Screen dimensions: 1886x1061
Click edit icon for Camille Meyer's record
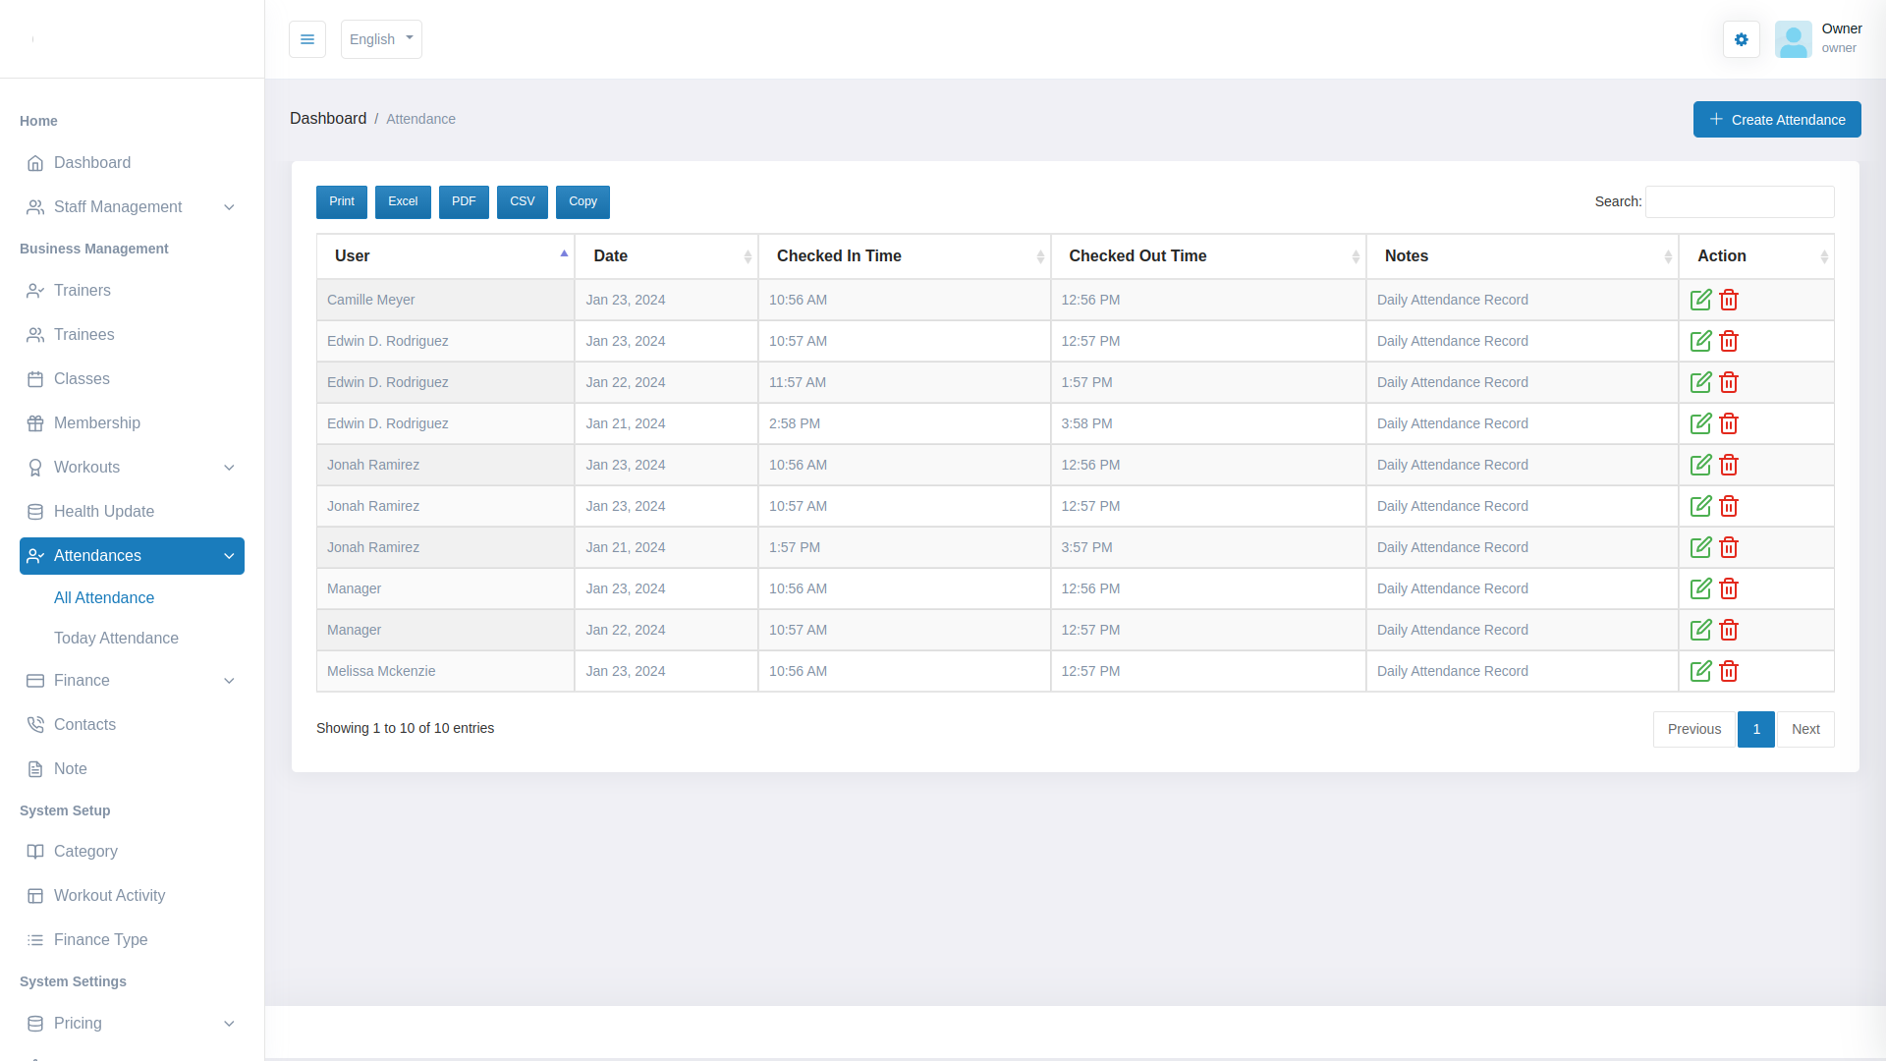coord(1700,300)
